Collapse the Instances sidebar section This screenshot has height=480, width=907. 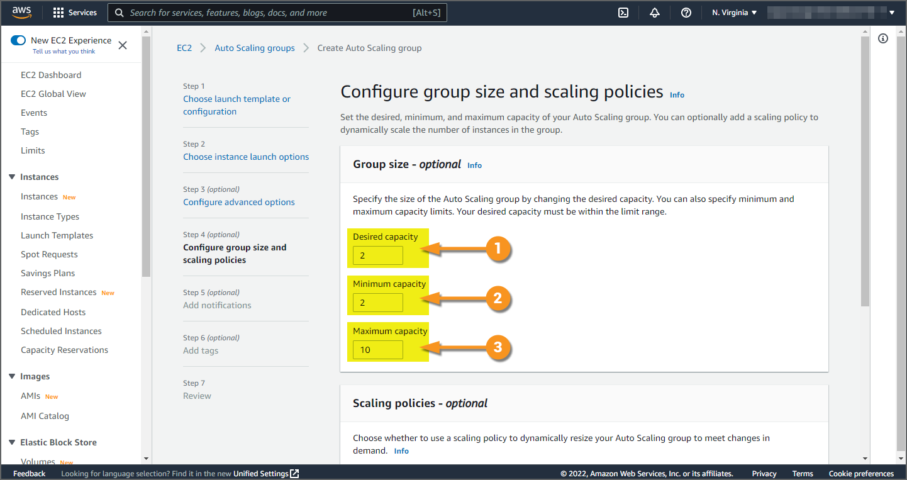pos(12,177)
